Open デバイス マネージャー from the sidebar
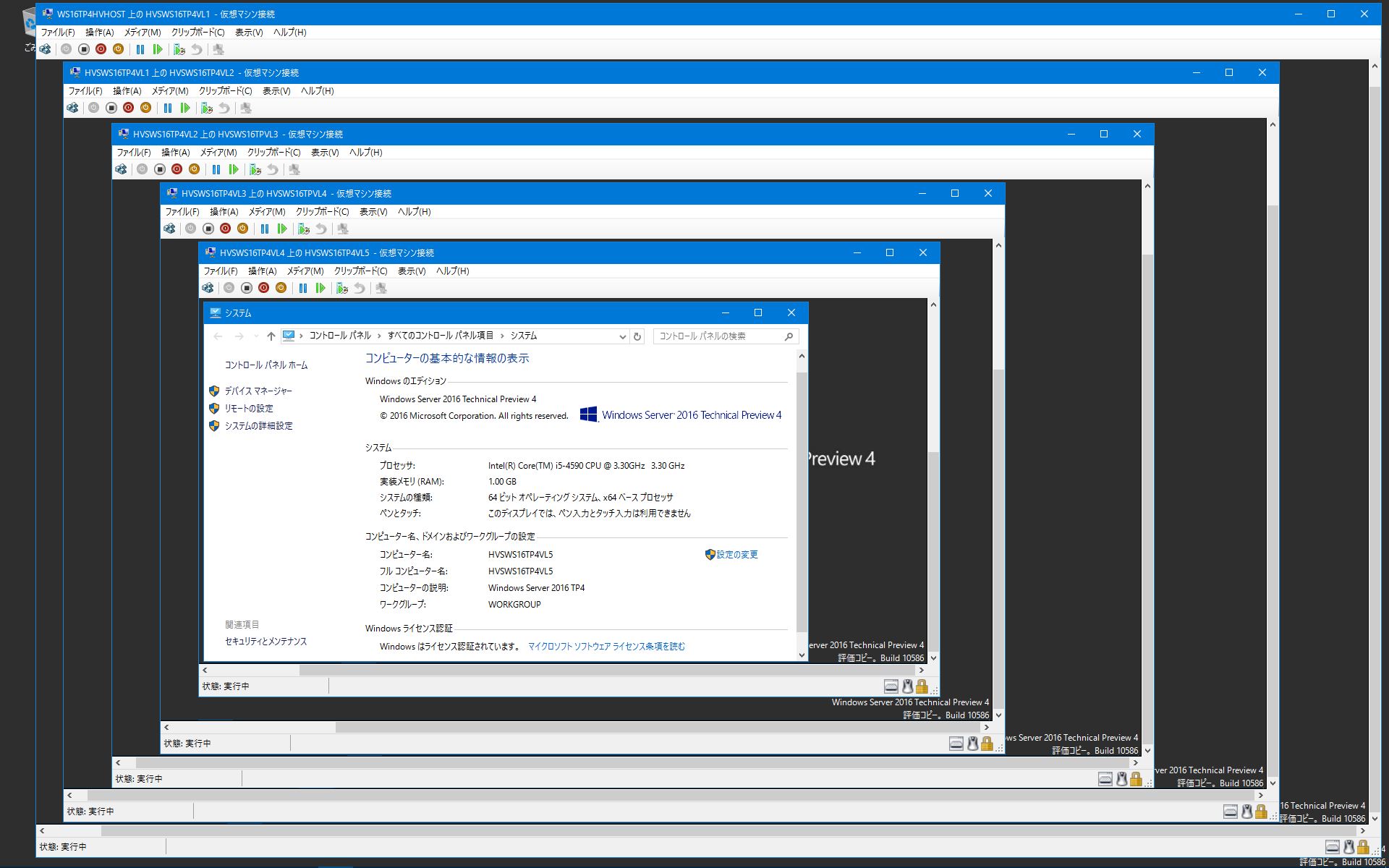 tap(258, 391)
